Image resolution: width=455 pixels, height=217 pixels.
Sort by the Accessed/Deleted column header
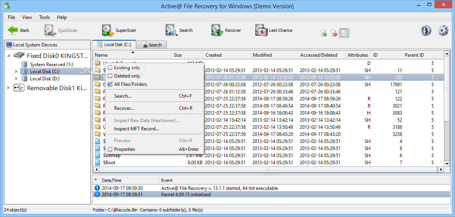[x=322, y=55]
